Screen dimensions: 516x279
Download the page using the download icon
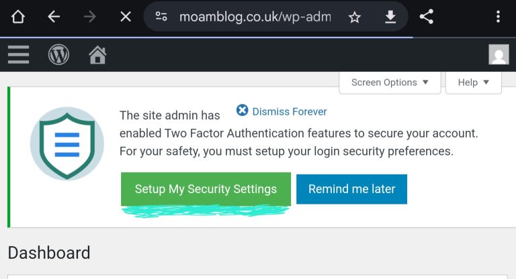(390, 17)
